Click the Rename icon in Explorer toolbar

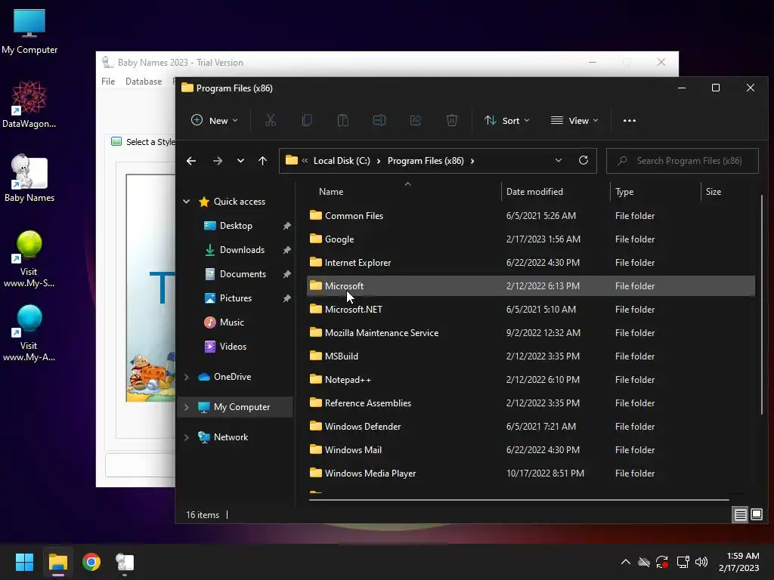pos(379,120)
